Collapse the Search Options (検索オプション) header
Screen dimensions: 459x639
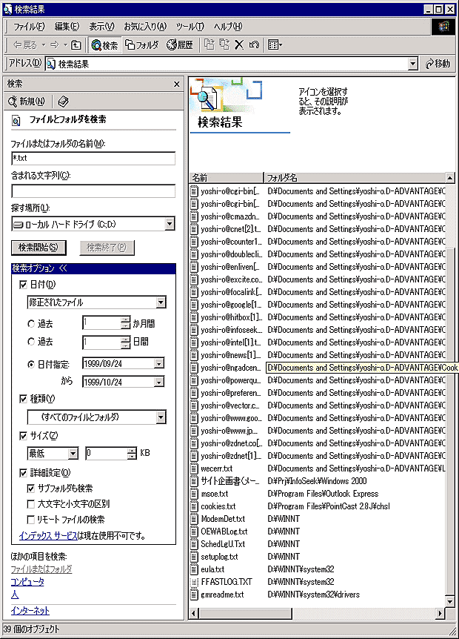pos(93,268)
